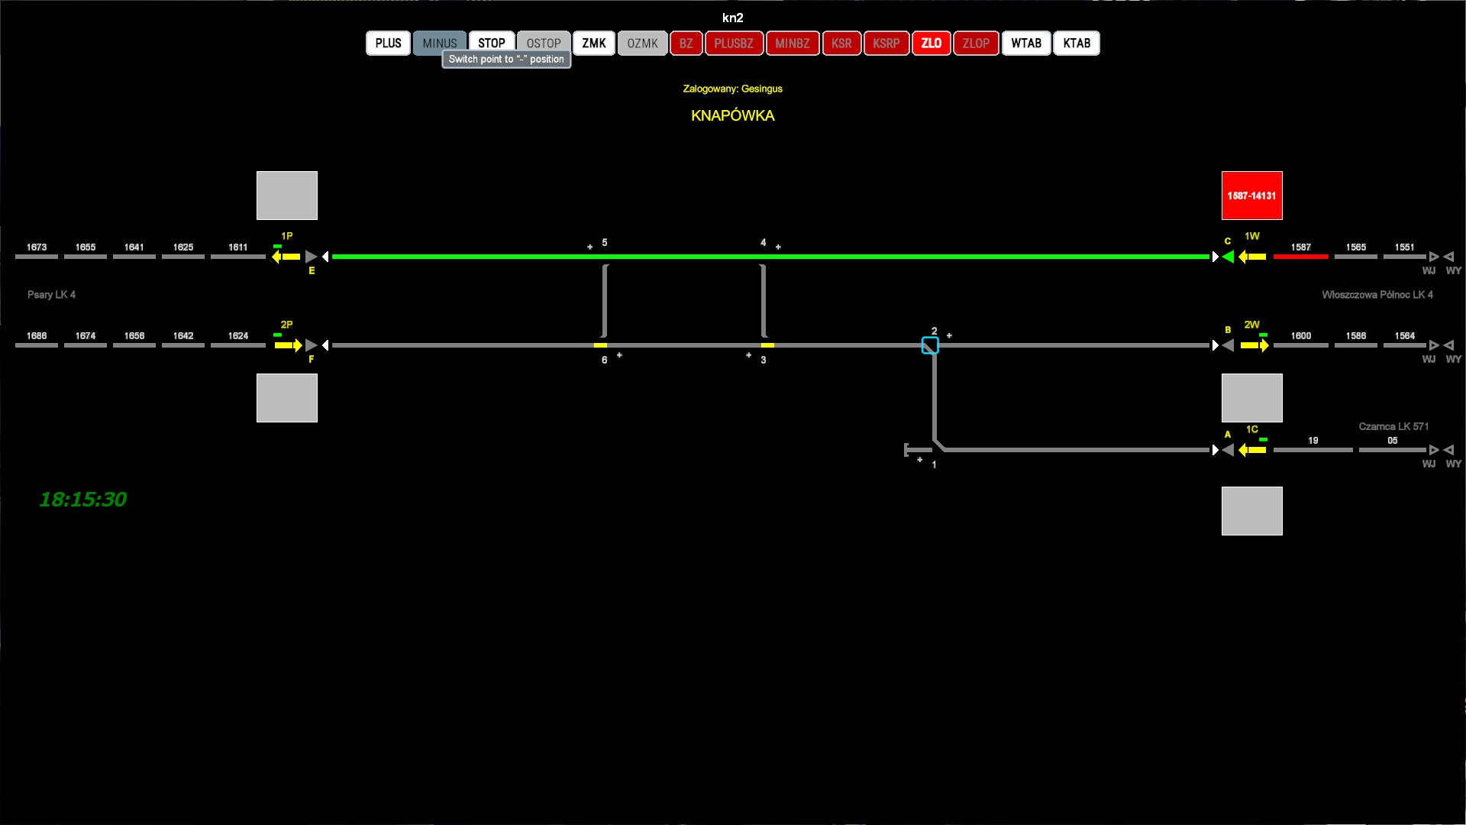Click the yellow 2P signal arrow
The width and height of the screenshot is (1466, 825).
click(x=289, y=345)
